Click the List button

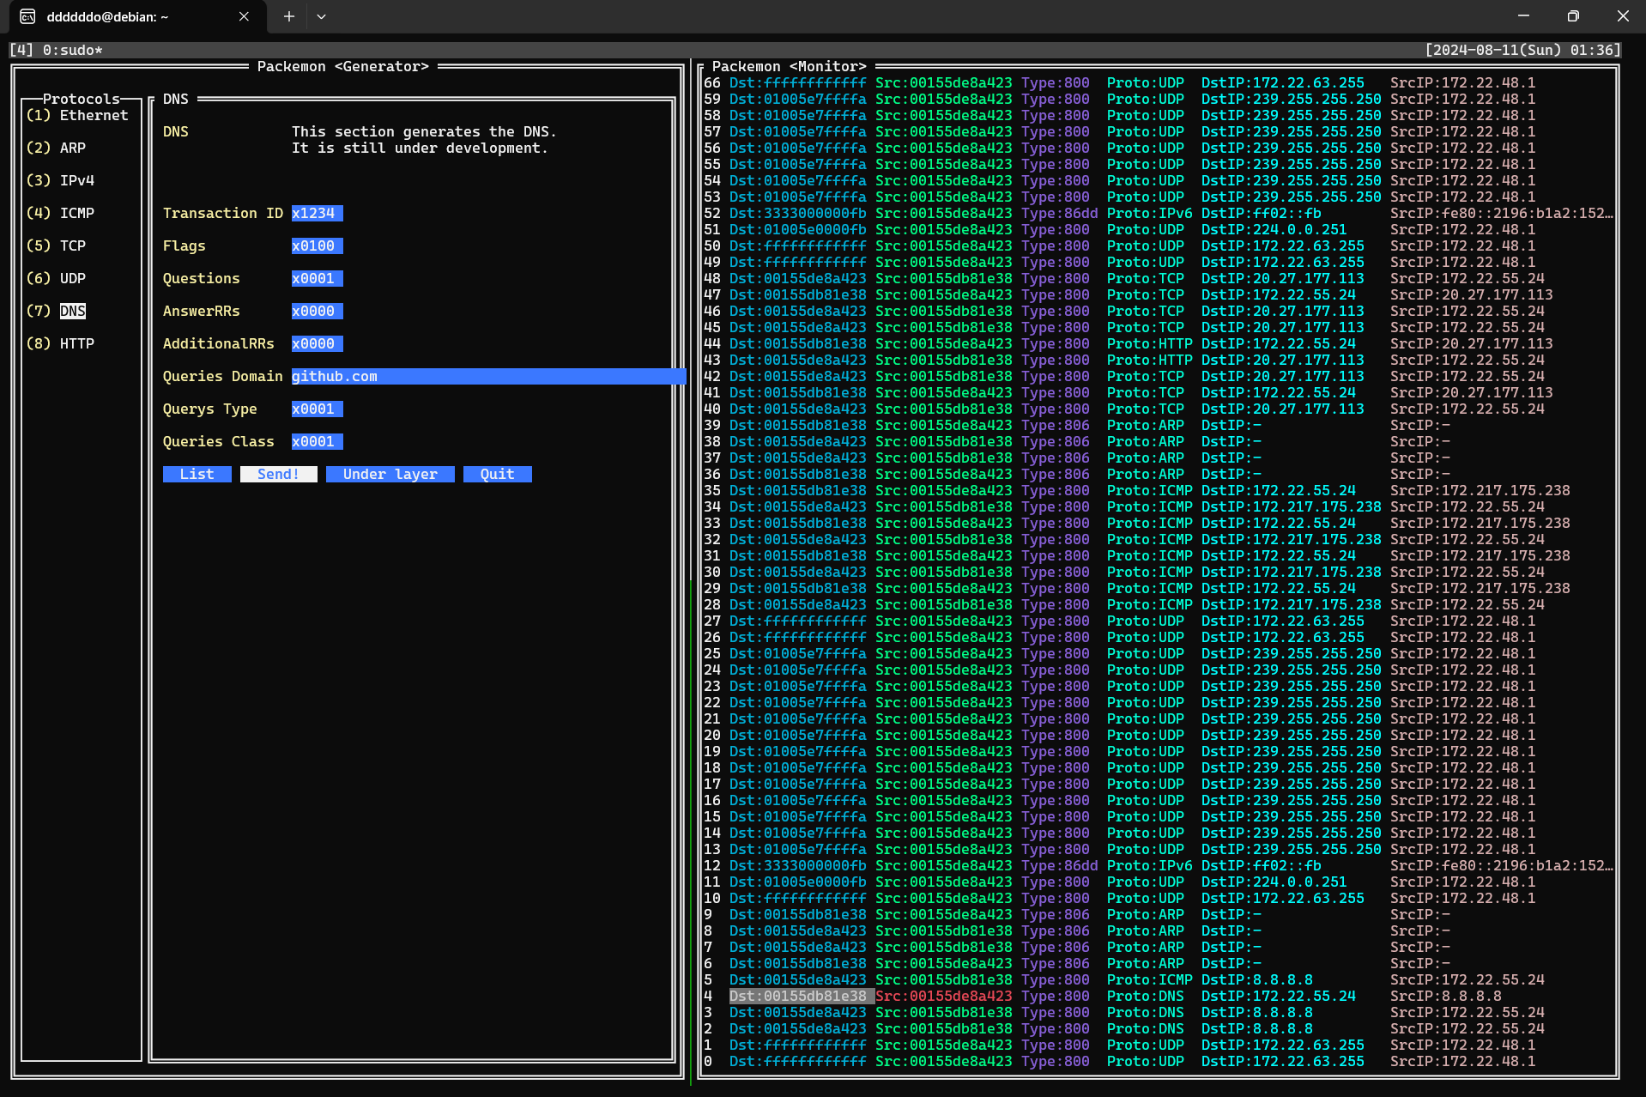(x=197, y=474)
